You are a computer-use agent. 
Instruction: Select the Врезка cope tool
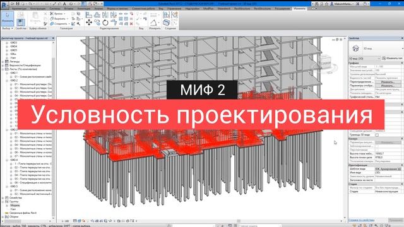[57, 14]
